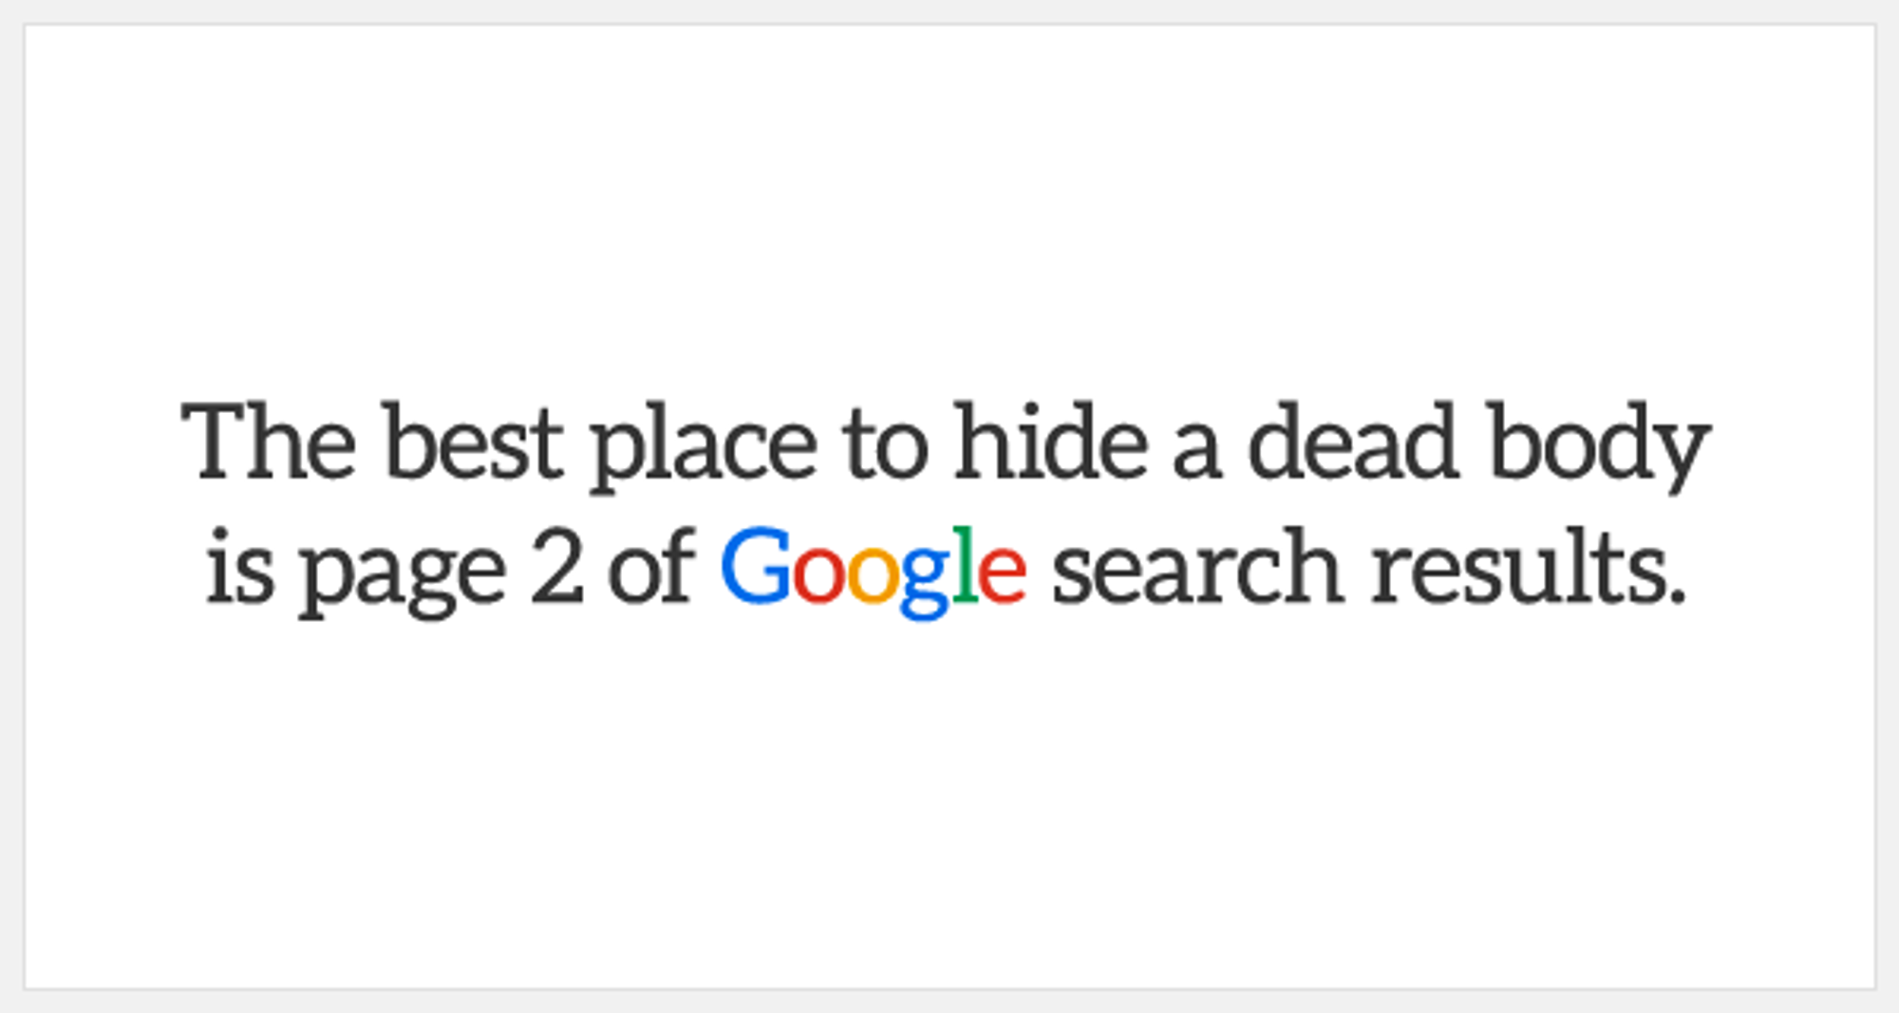Click the numeral "2" in the quote
Screen dimensions: 1899x1013
pos(556,565)
